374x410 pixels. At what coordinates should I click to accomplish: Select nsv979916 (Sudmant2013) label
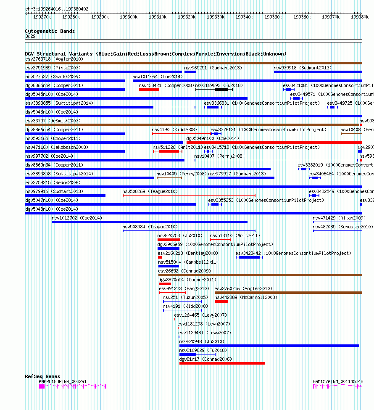pos(54,192)
